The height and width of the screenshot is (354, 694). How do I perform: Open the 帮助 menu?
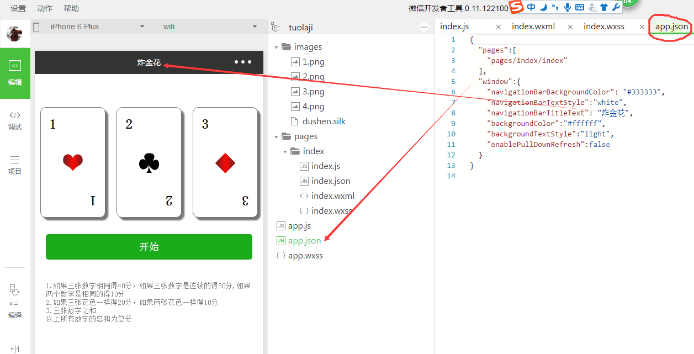pyautogui.click(x=71, y=8)
